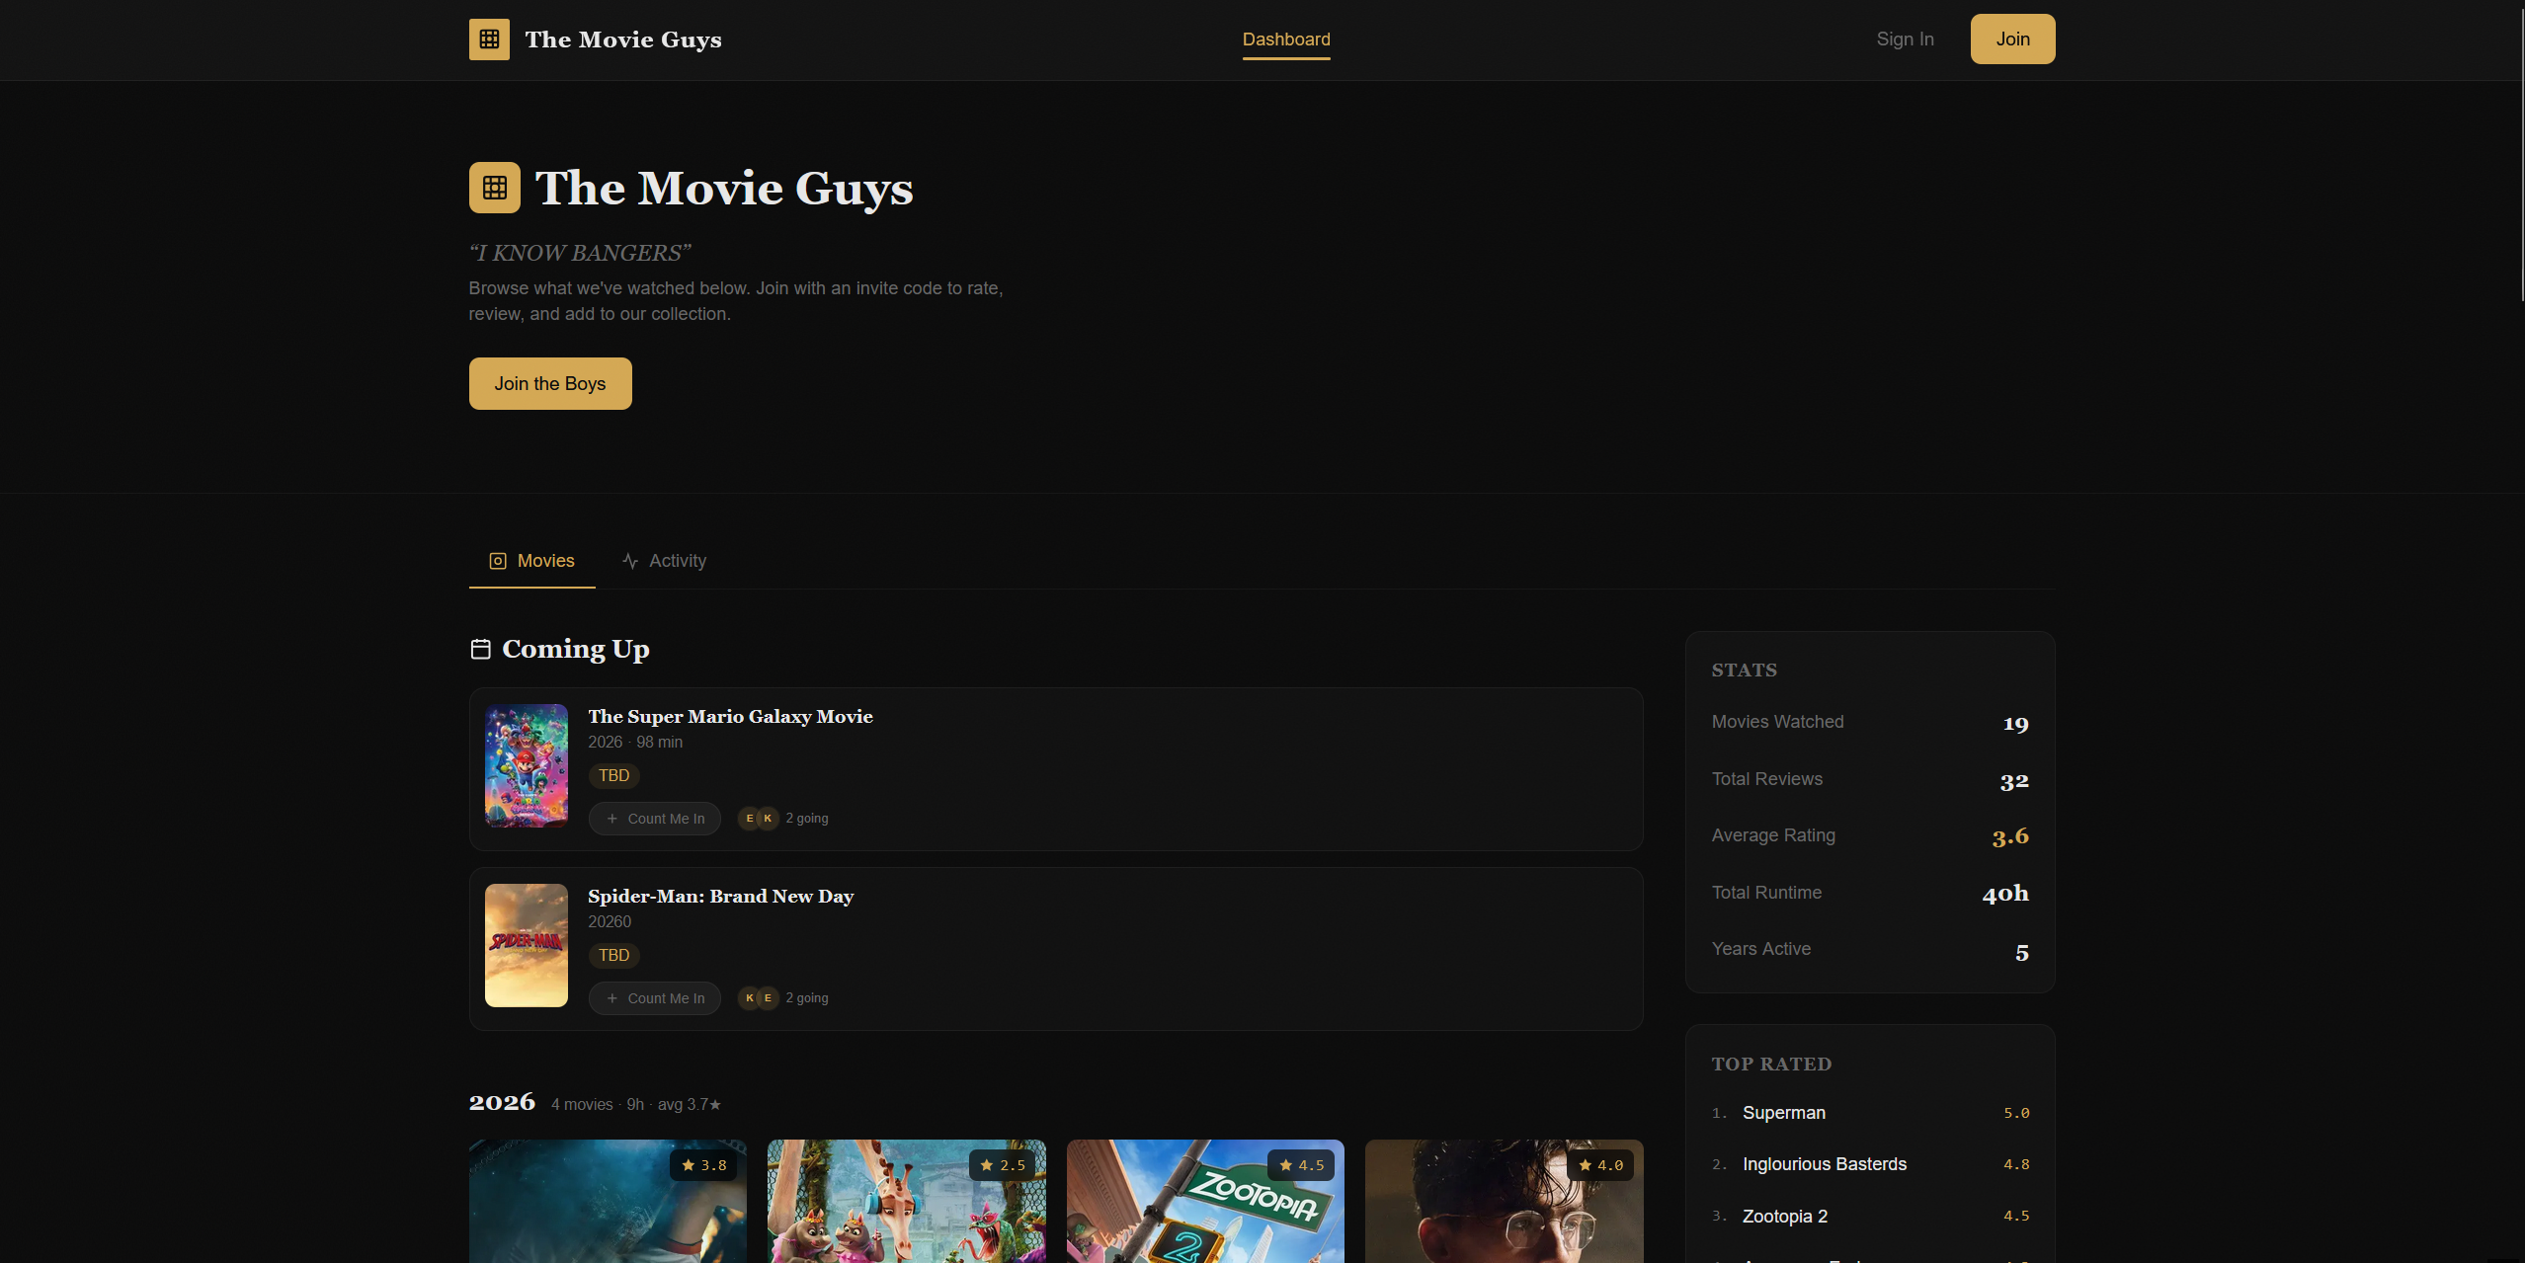Click Spider-Man: Brand New Day title
This screenshot has width=2525, height=1263.
pos(721,897)
